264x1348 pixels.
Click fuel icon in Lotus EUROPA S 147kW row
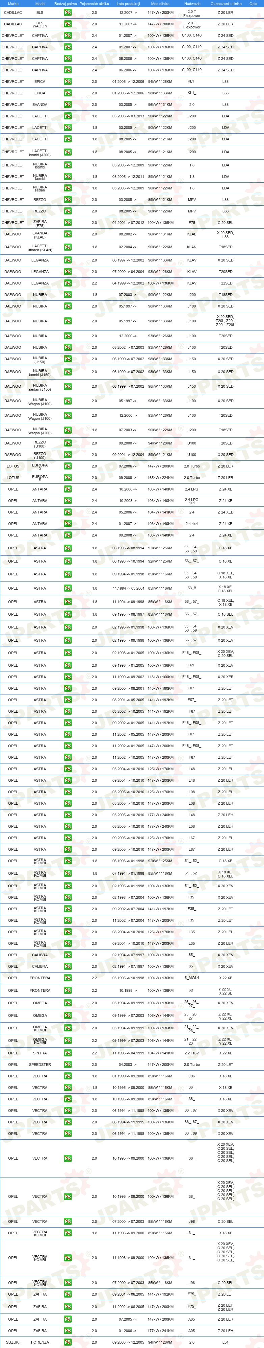click(68, 466)
